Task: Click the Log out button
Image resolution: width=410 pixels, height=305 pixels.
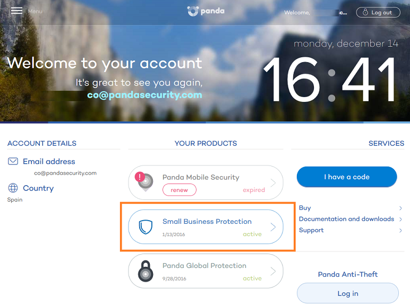Action: 378,12
